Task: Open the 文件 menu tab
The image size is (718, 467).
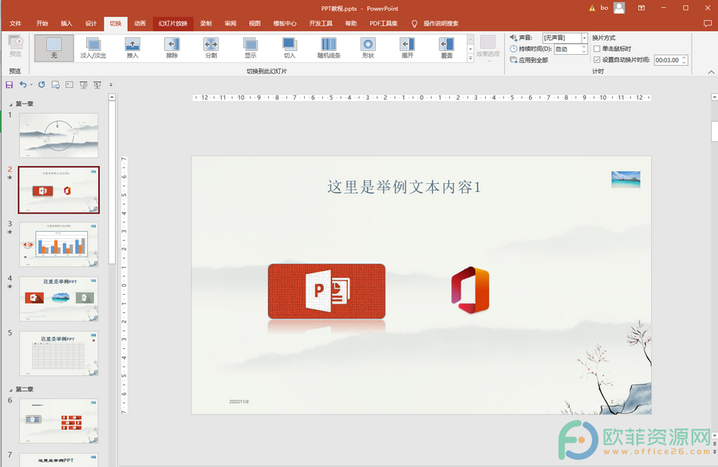Action: click(x=15, y=23)
